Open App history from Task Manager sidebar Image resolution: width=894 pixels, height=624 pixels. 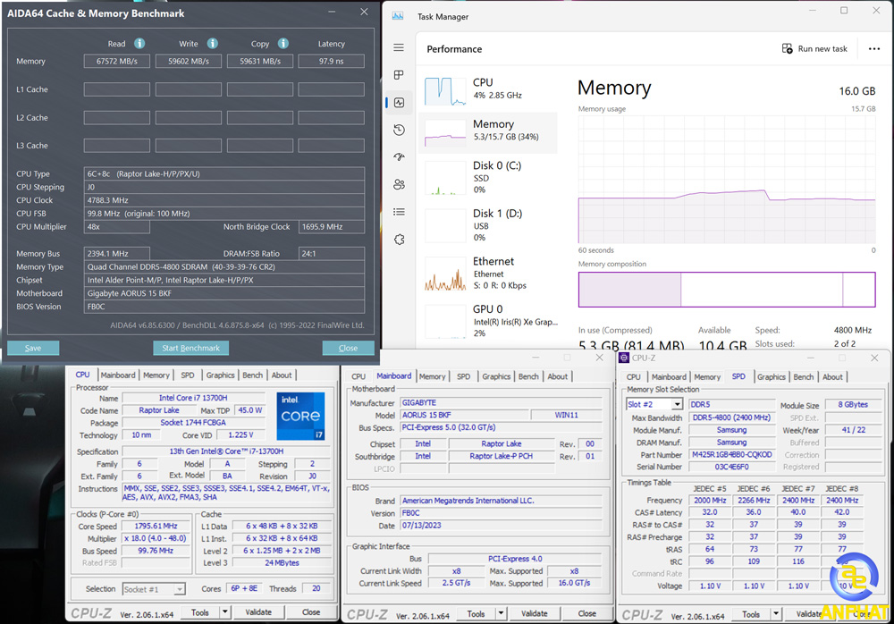click(399, 130)
